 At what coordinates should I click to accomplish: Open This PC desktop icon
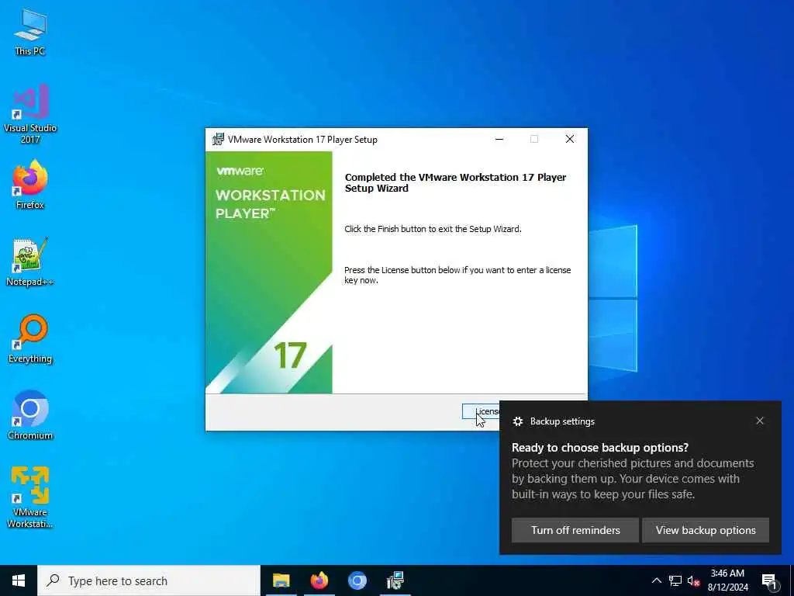click(30, 31)
